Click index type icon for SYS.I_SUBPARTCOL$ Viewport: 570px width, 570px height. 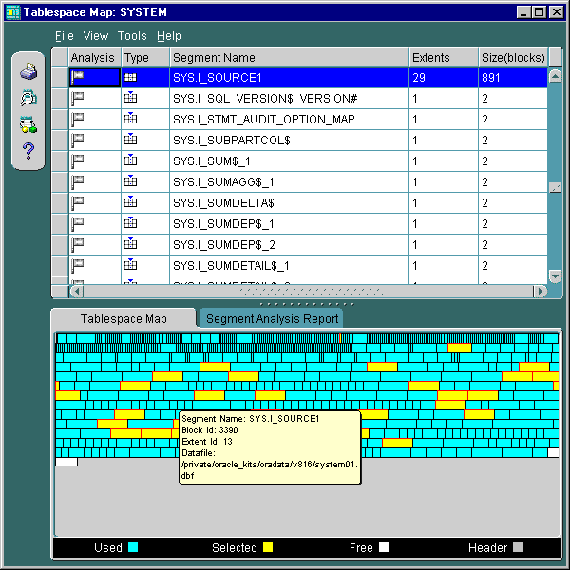[130, 140]
